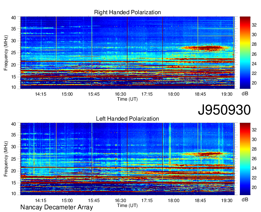Click the 19:30 time tick of Right Handed plot
Image resolution: width=261 pixels, height=212 pixels.
[227, 94]
